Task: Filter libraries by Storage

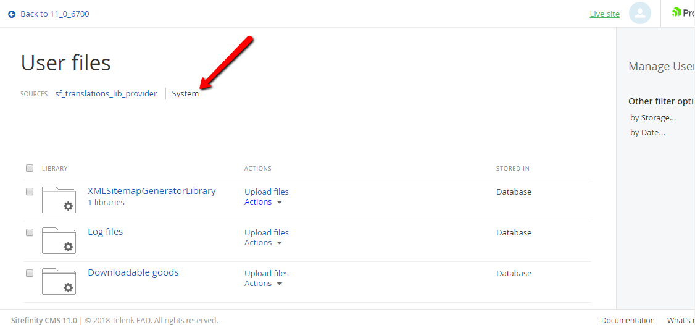Action: click(653, 118)
